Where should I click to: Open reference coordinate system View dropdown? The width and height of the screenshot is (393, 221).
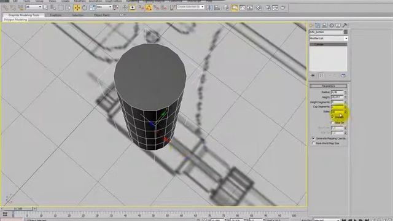[x=104, y=7]
